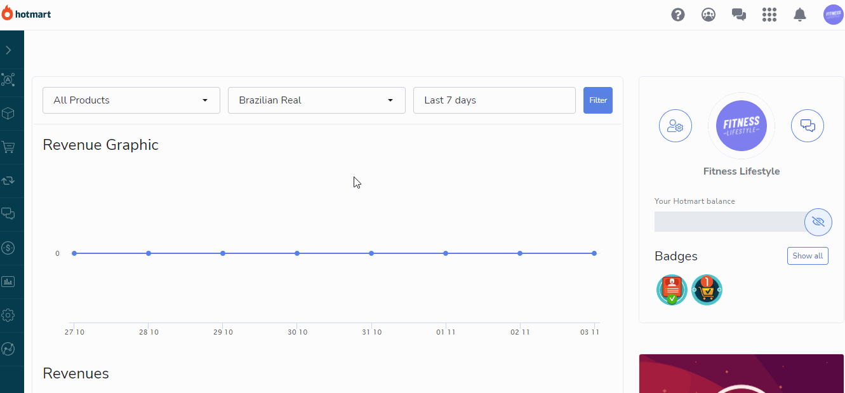Open the bar chart reports sidebar icon

click(8, 281)
